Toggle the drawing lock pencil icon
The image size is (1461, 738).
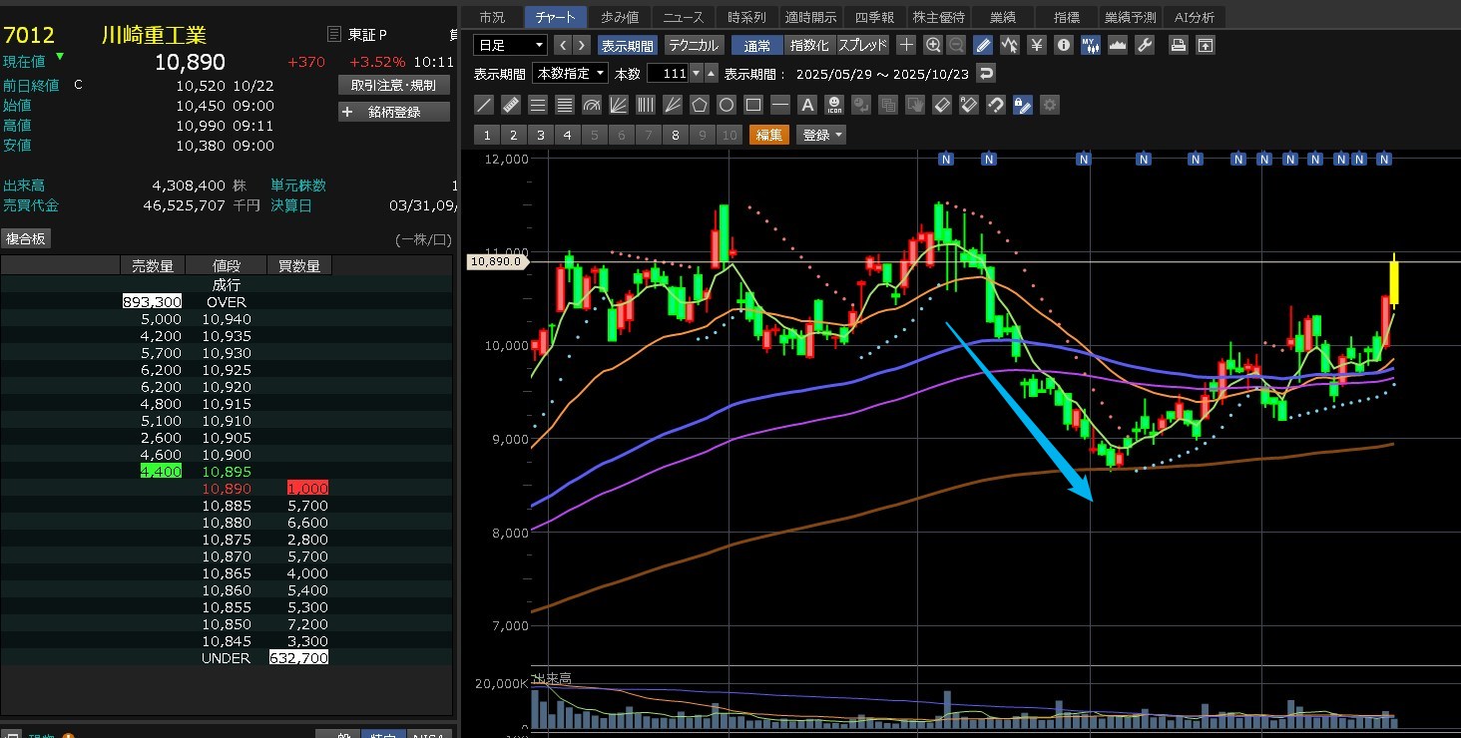pos(1022,105)
